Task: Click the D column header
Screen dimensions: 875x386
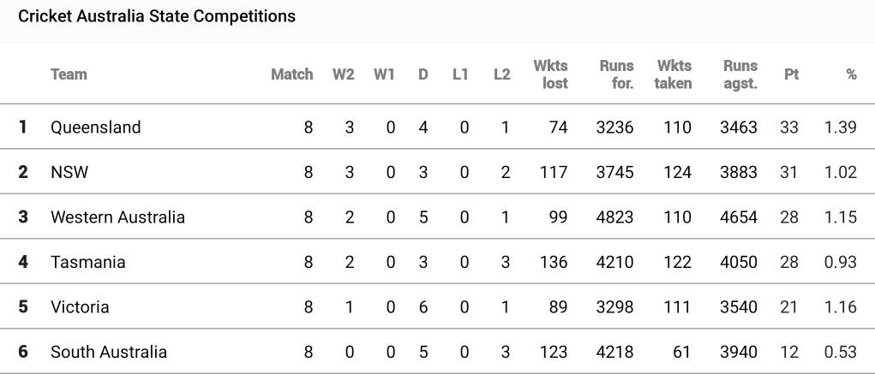Action: 423,74
